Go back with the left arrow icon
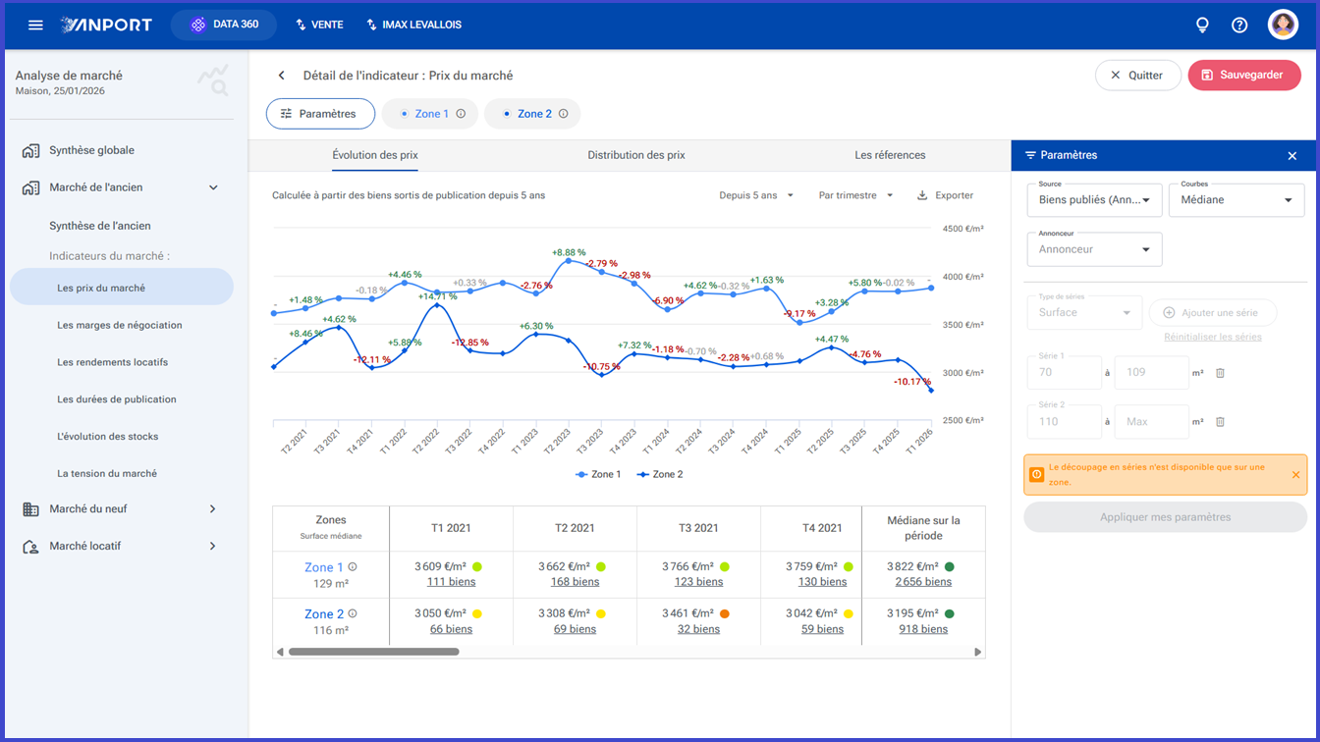This screenshot has width=1320, height=742. 282,76
